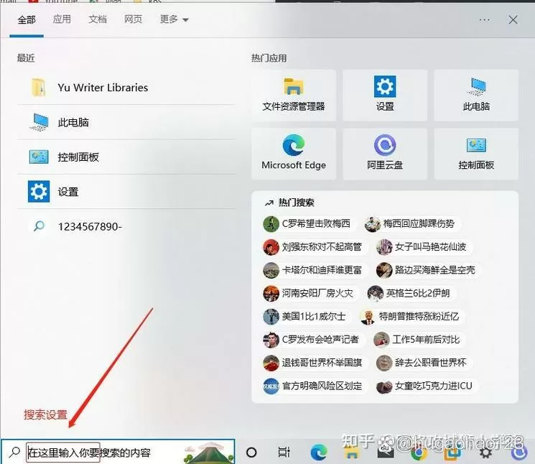This screenshot has height=464, width=535.
Task: Open trending search 退钱哥世界杯举国旗
Action: (x=314, y=363)
